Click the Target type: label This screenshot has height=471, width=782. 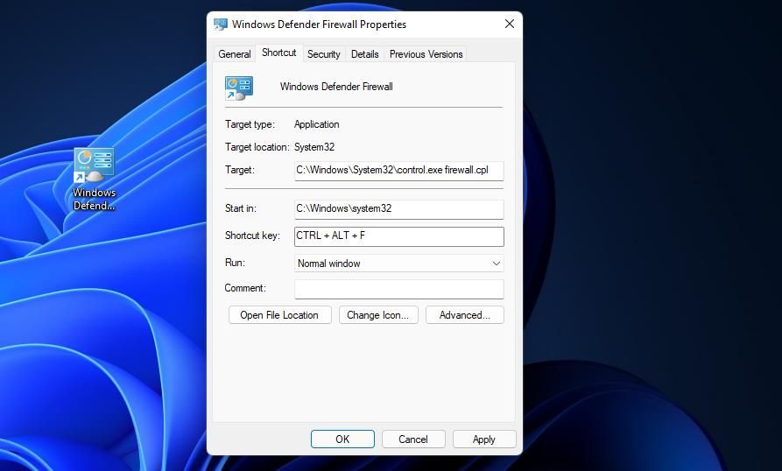[250, 124]
